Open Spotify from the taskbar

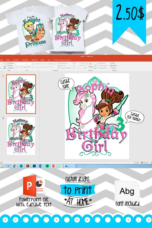coord(47,166)
